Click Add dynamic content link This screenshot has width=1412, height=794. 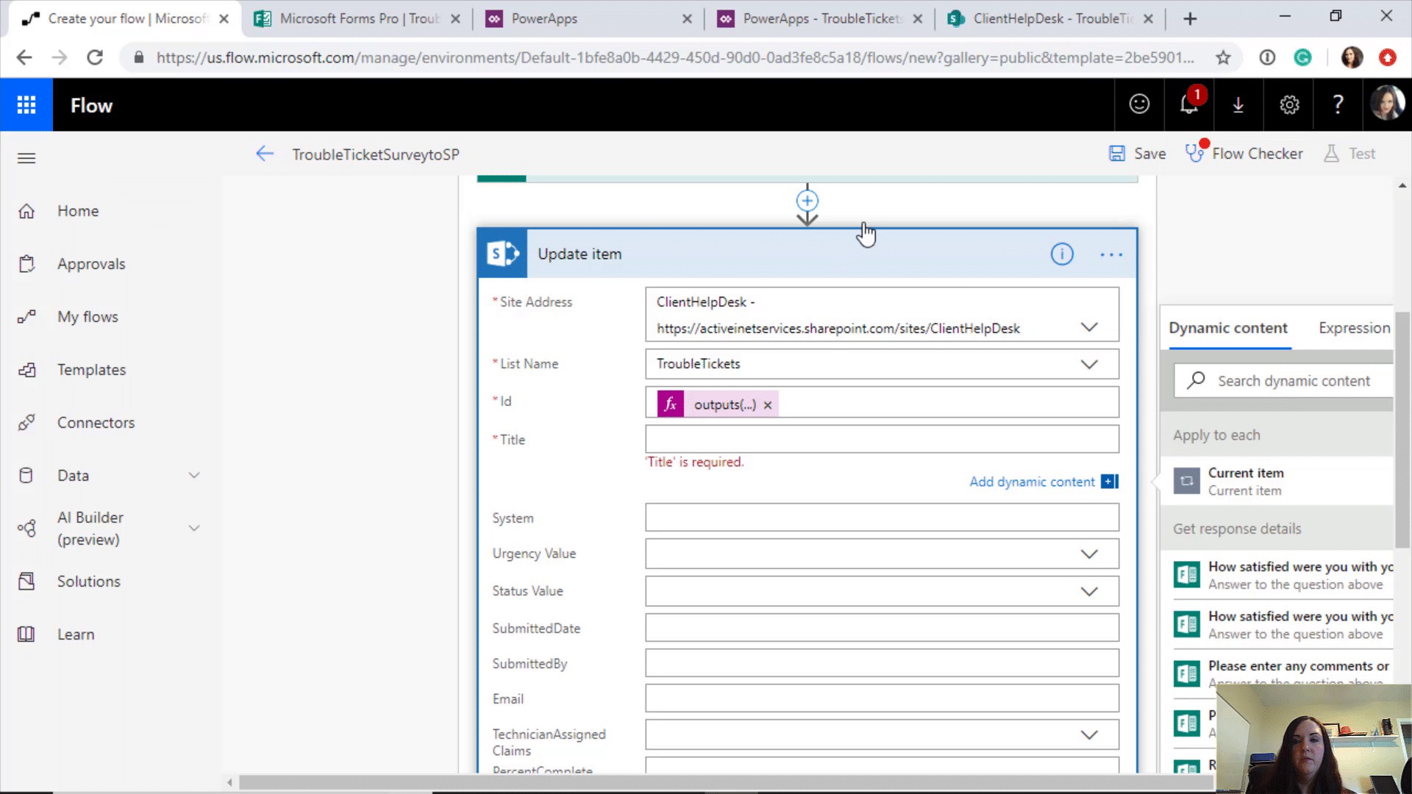pos(1032,482)
